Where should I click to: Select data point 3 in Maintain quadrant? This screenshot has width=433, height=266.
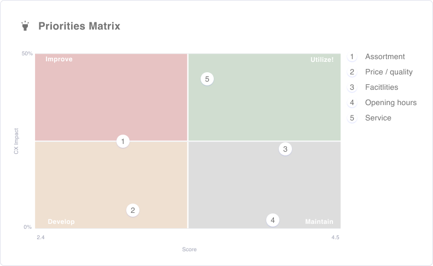click(285, 149)
